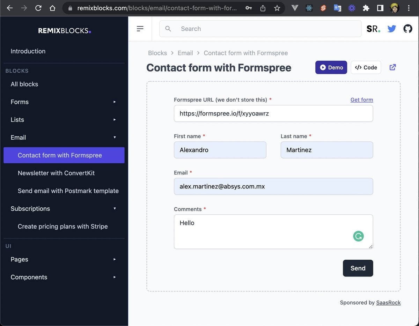Open the Extensions puzzle menu
The width and height of the screenshot is (419, 326).
366,8
